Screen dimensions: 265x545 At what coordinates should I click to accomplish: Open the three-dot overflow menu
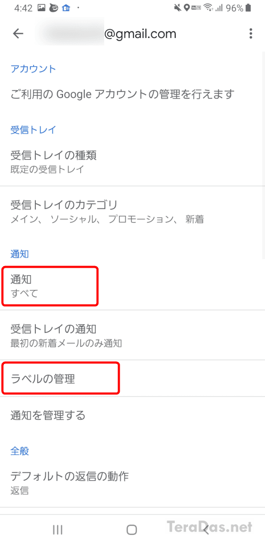coord(251,33)
